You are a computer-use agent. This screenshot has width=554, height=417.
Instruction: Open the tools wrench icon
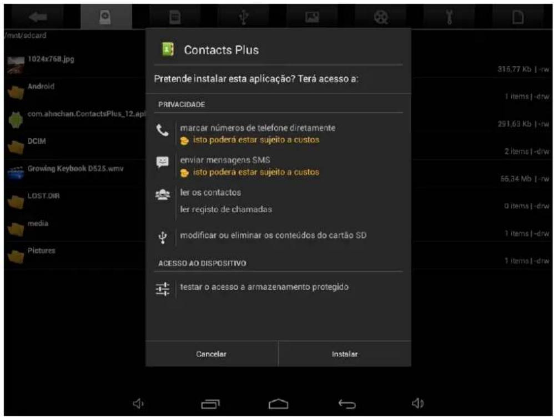tap(450, 17)
